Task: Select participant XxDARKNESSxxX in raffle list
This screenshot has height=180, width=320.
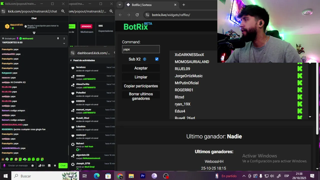Action: coord(189,55)
